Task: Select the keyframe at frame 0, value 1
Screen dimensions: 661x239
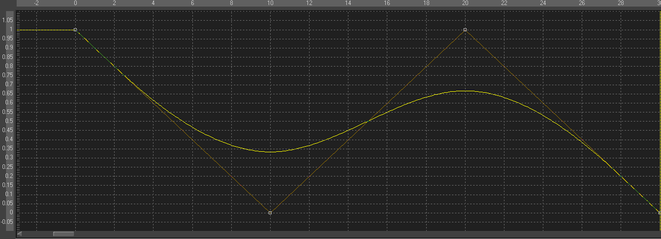Action: (75, 30)
